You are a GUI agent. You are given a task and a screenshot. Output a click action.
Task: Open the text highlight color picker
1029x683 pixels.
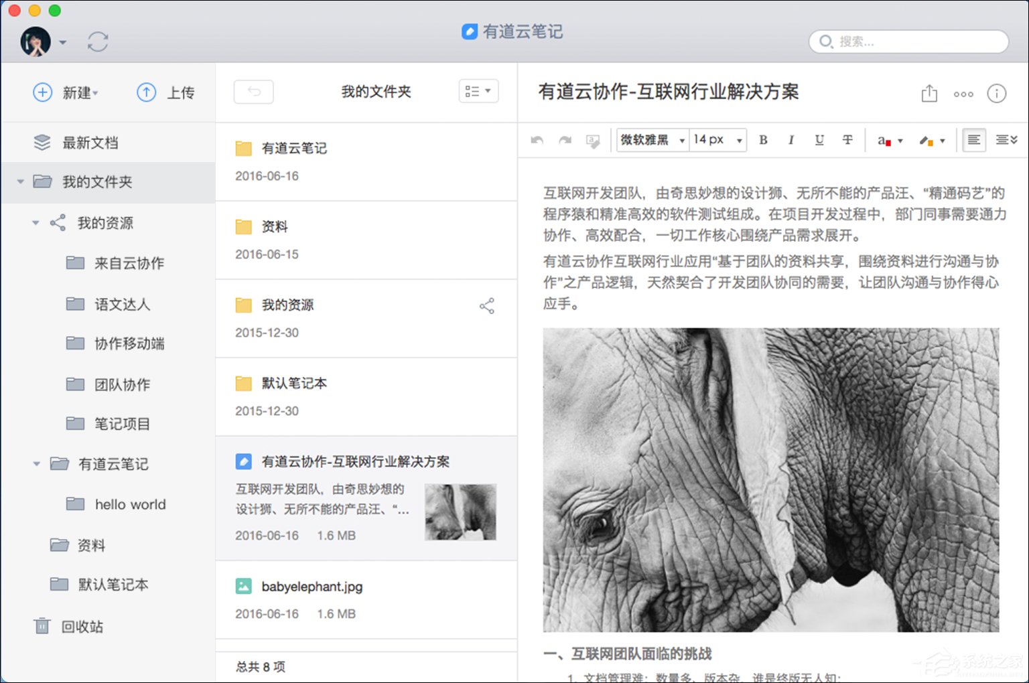(x=932, y=140)
